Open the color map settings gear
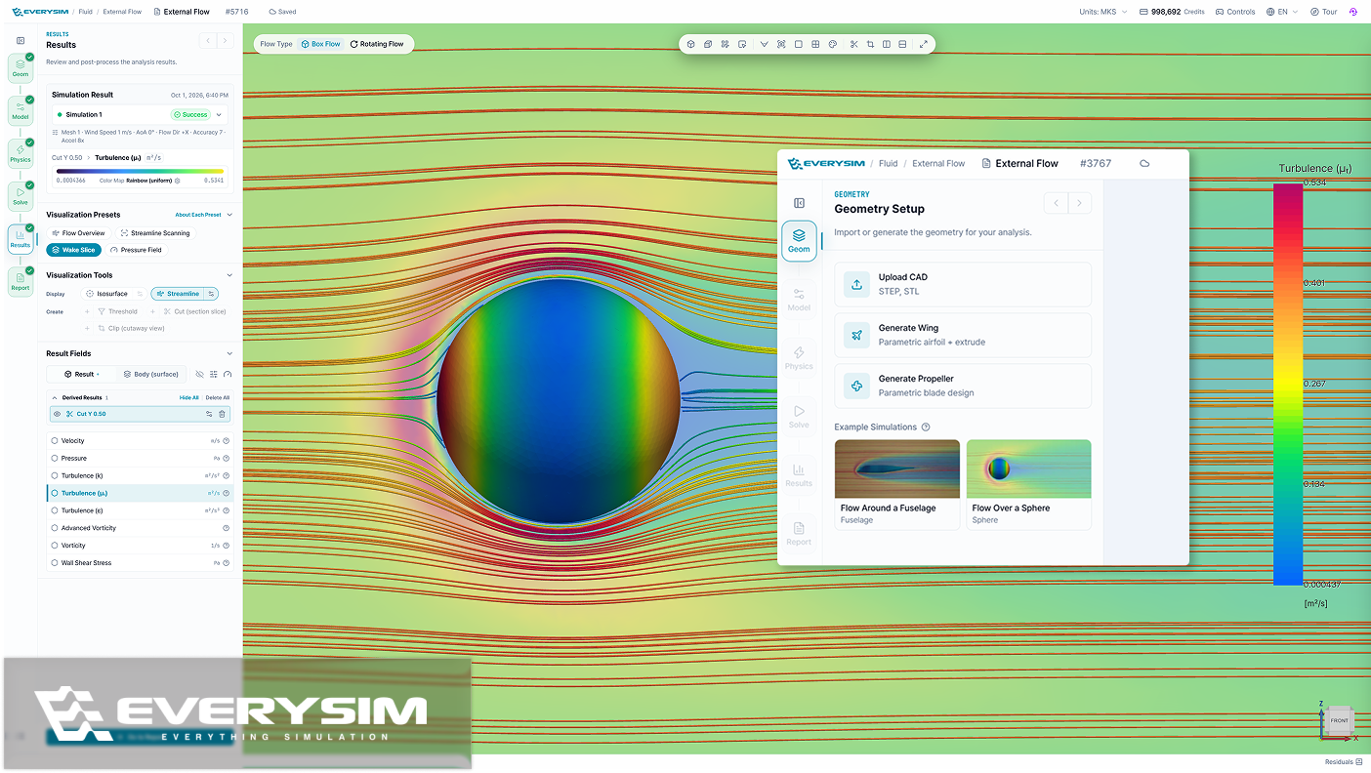Image resolution: width=1371 pixels, height=773 pixels. point(177,181)
